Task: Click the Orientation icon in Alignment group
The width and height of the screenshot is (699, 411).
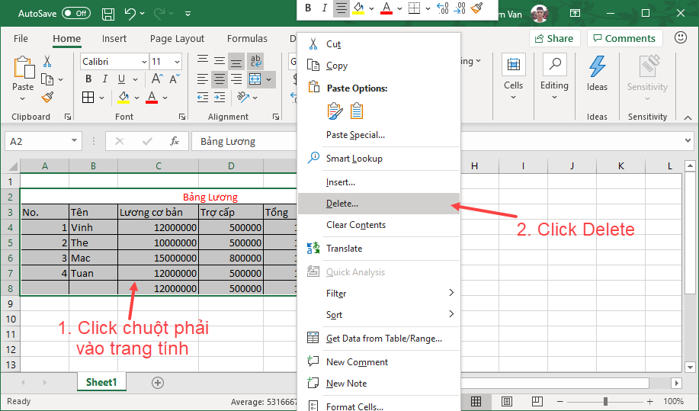Action: coord(243,97)
